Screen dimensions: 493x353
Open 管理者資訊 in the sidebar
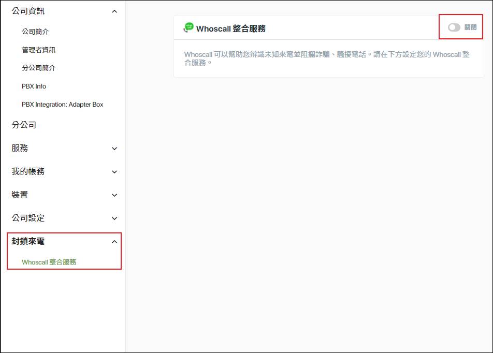(x=38, y=50)
